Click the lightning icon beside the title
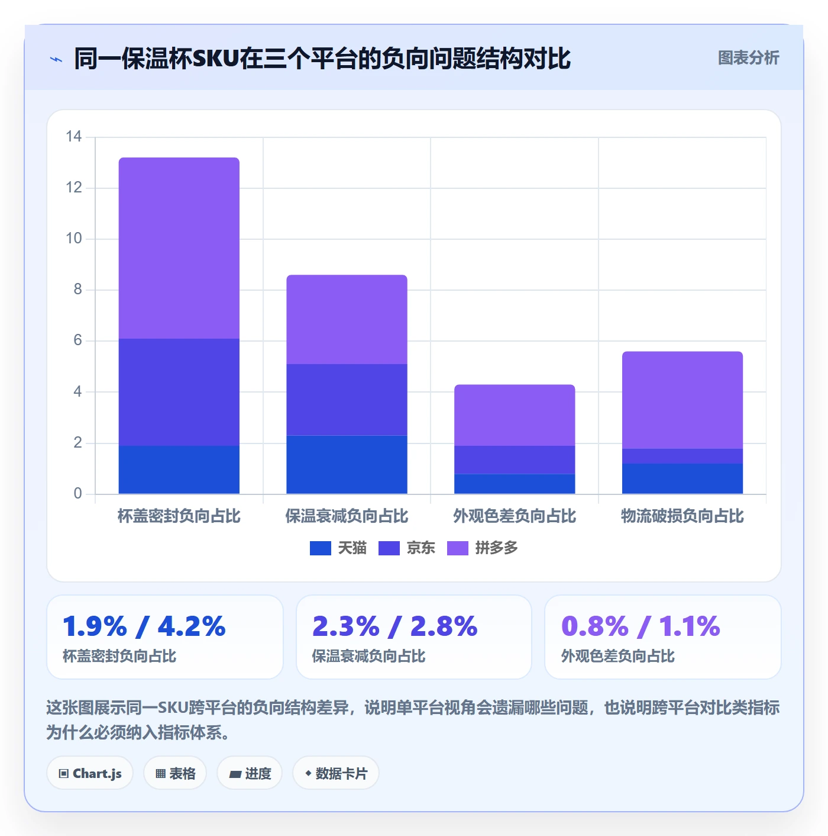 (x=56, y=59)
